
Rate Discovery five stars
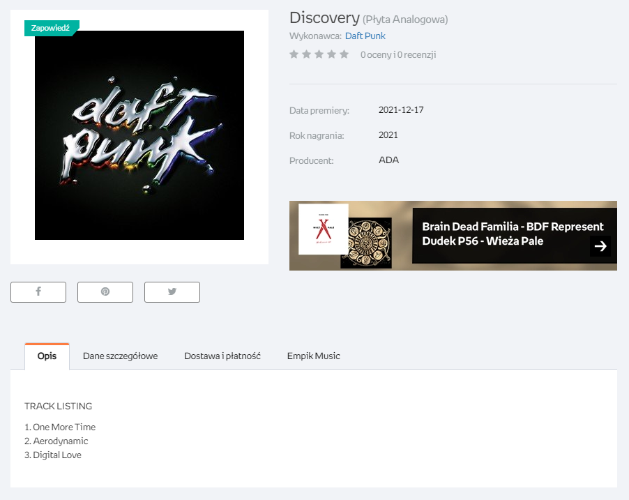point(344,54)
